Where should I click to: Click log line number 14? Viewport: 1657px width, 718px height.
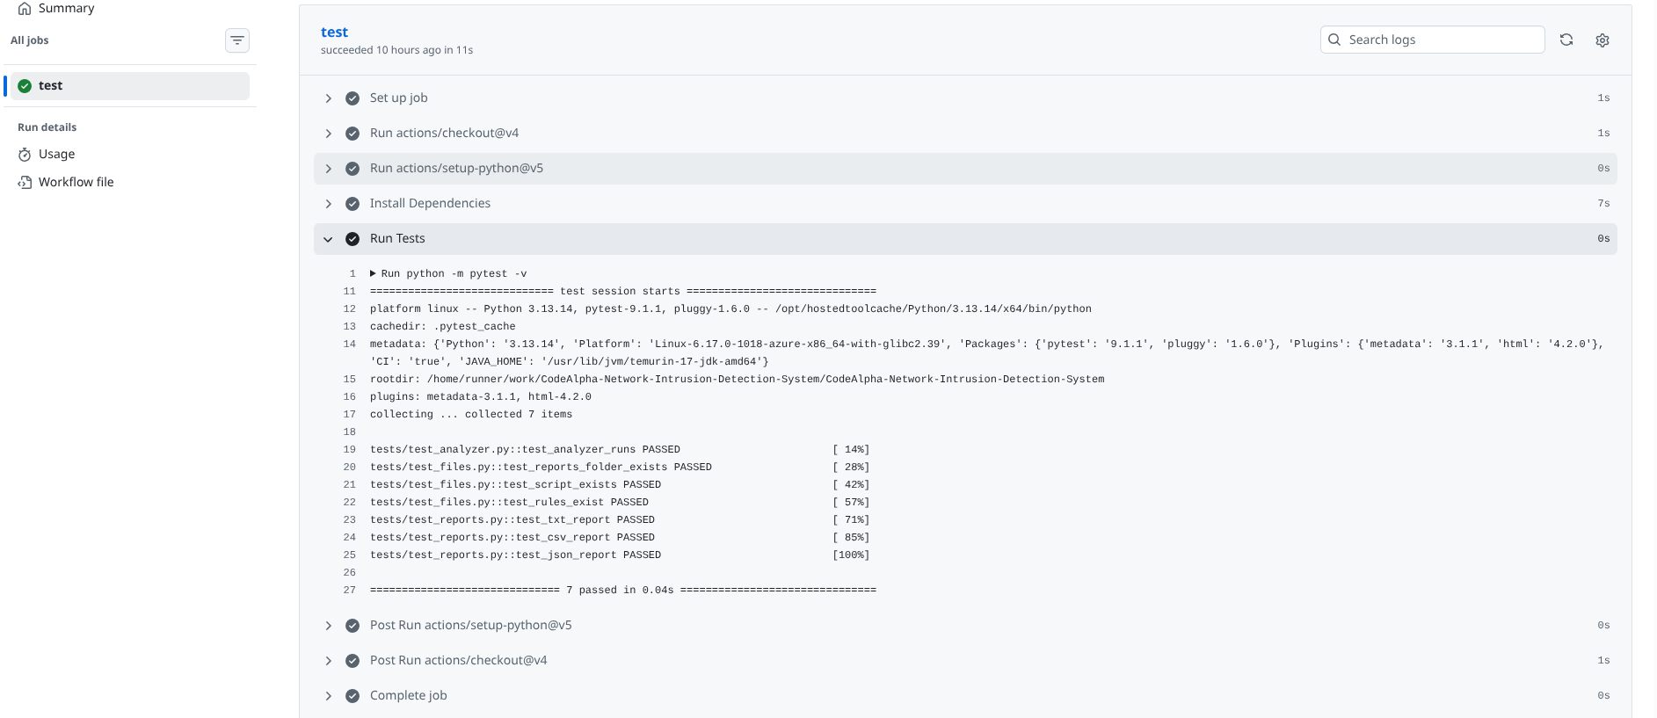(350, 344)
